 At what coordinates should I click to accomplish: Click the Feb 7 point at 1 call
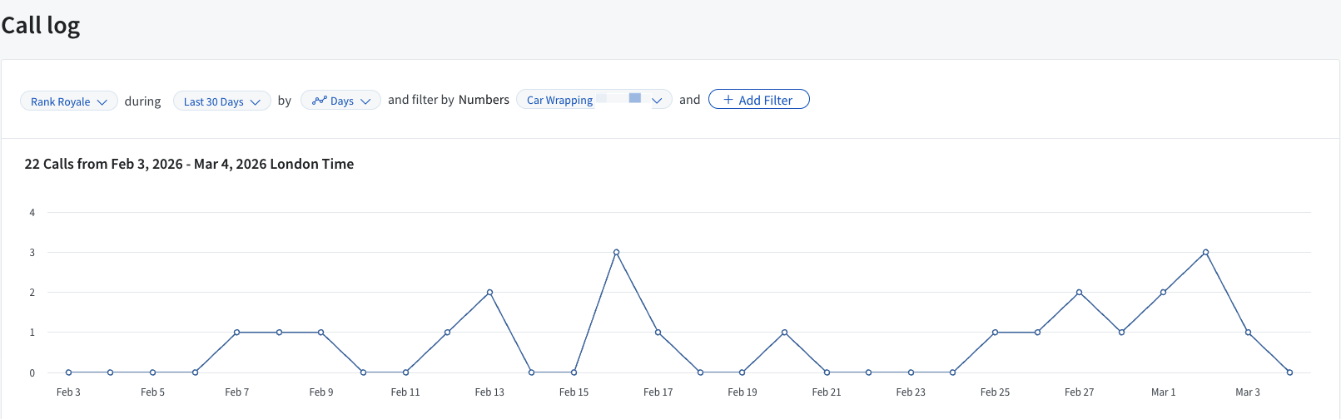pos(237,333)
